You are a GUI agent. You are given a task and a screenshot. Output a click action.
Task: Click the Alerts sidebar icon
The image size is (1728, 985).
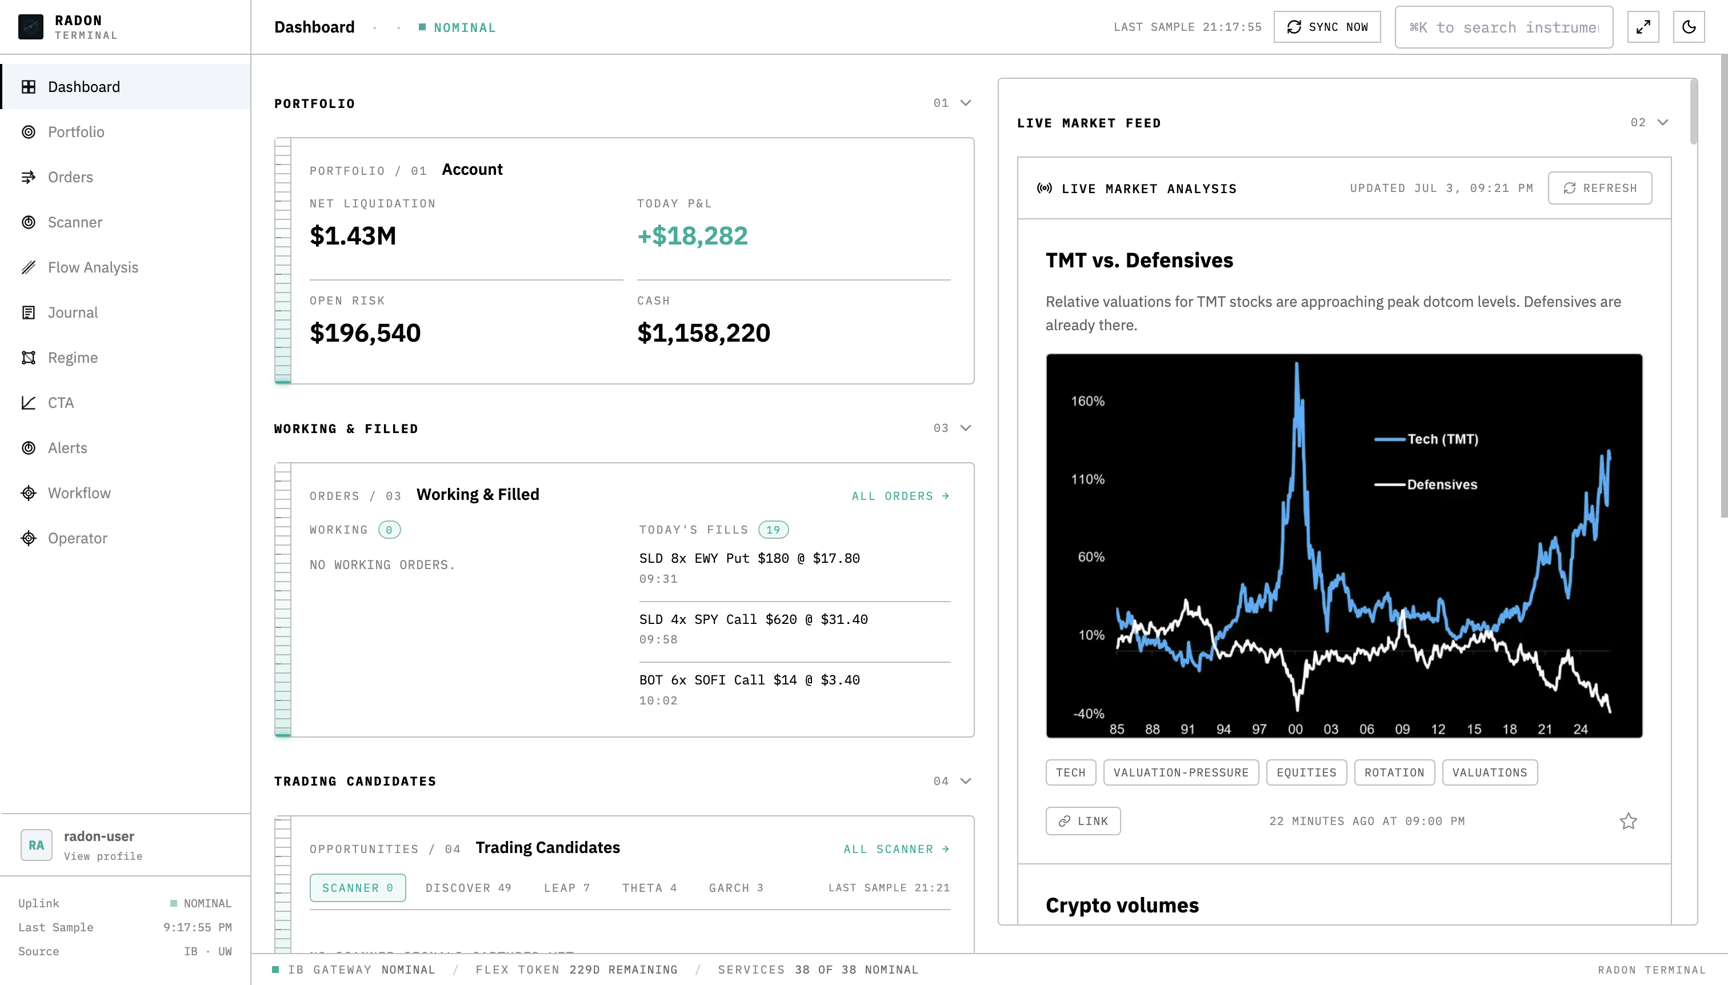[29, 448]
